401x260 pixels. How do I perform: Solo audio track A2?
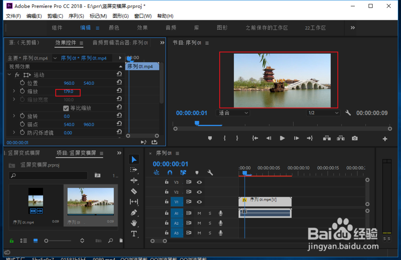click(210, 223)
